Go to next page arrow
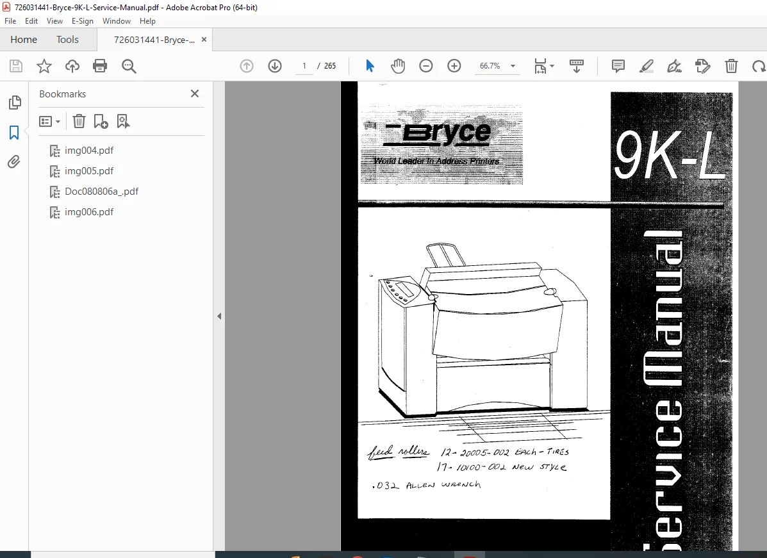The width and height of the screenshot is (767, 558). point(275,66)
